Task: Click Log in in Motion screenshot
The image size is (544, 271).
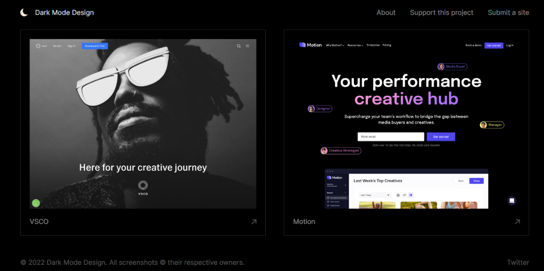Action: click(510, 46)
